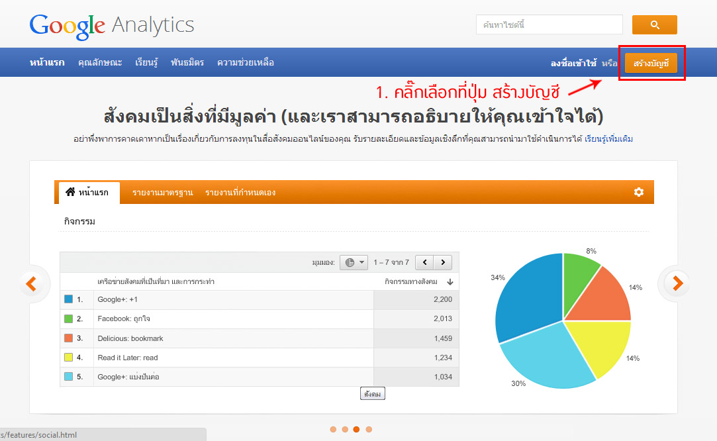Image resolution: width=717 pixels, height=441 pixels.
Task: Click 'Google+: แบ่งปันต่อ' row text
Action: [x=128, y=377]
